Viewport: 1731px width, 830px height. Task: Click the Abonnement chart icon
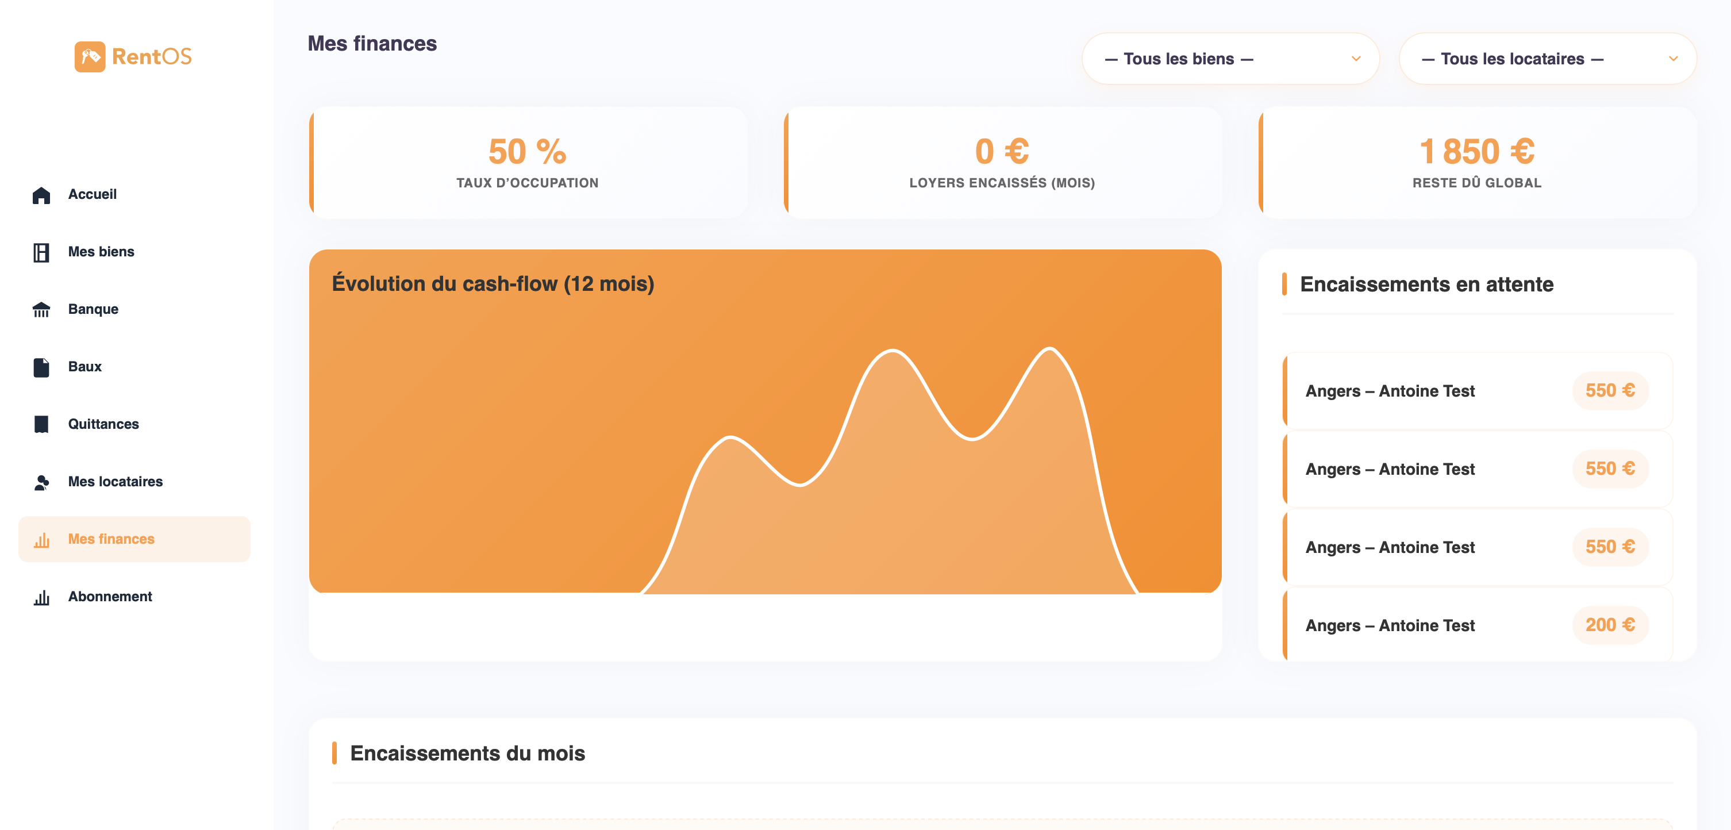pos(41,597)
